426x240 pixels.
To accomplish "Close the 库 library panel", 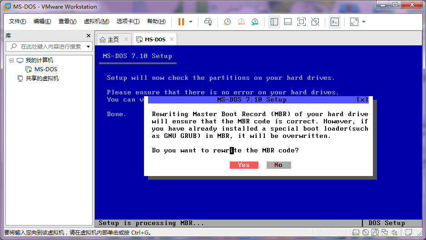I will pos(88,35).
